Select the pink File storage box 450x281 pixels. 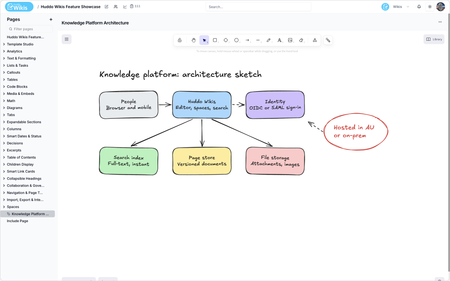[275, 161]
